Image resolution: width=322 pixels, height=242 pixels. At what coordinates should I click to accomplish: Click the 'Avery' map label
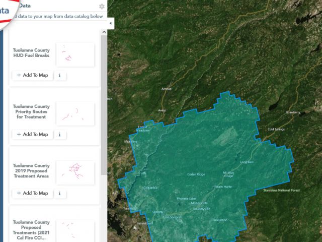pyautogui.click(x=162, y=110)
